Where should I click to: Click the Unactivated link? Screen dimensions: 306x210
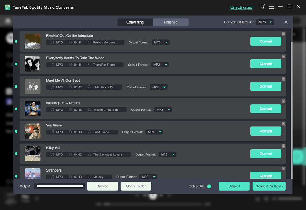pos(241,7)
